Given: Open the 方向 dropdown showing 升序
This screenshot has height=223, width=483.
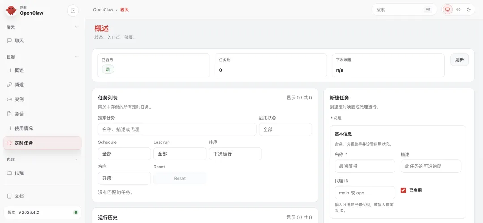Looking at the screenshot, I should (x=124, y=178).
